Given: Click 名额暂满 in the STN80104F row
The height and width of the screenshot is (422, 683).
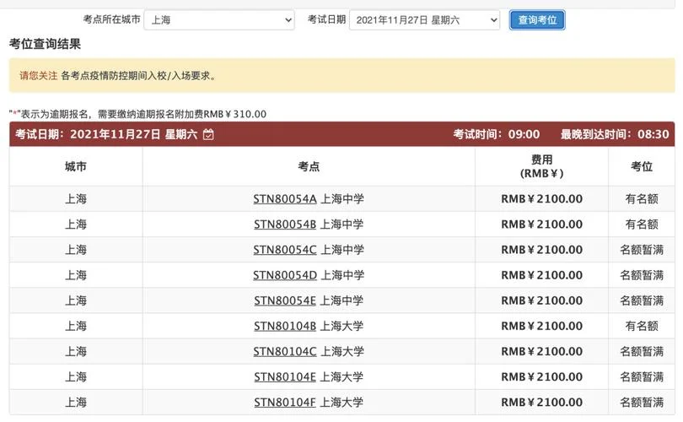Looking at the screenshot, I should [642, 403].
